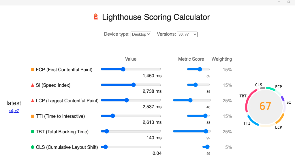Click the CLS value slider
Image resolution: width=295 pixels, height=158 pixels.
click(x=131, y=147)
